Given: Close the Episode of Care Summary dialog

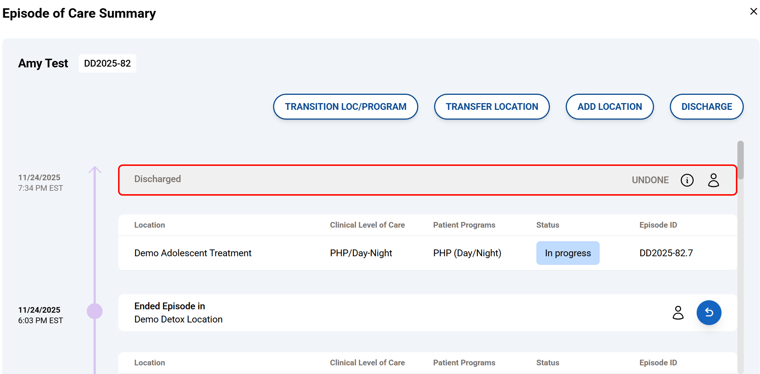Looking at the screenshot, I should (x=753, y=12).
